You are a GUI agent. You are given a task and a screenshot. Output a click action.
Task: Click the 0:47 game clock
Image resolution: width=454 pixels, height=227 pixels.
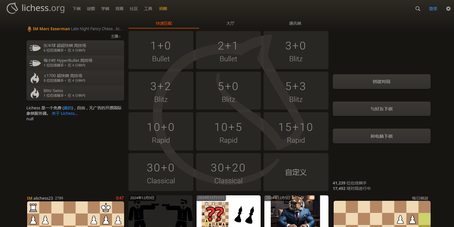pyautogui.click(x=120, y=198)
